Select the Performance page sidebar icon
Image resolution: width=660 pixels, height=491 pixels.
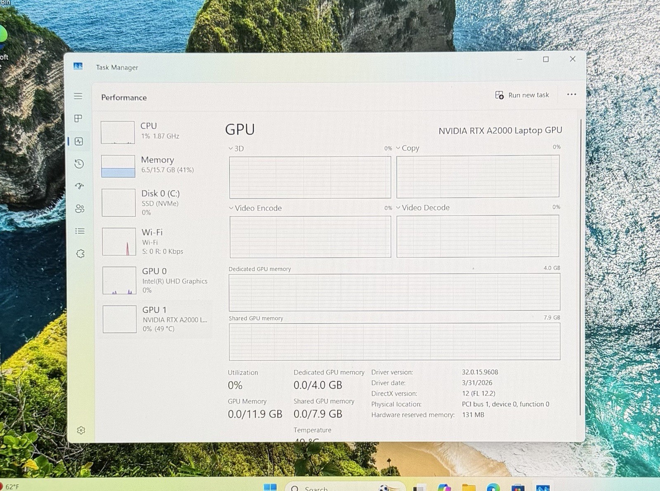[x=79, y=142]
